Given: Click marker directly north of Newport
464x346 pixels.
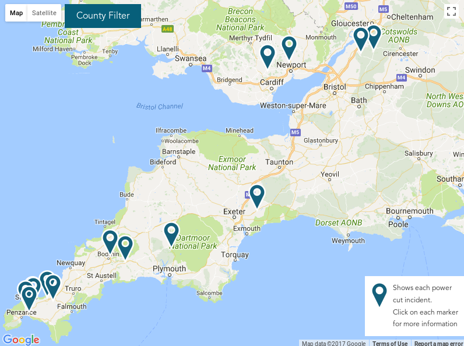Looking at the screenshot, I should pyautogui.click(x=289, y=47).
